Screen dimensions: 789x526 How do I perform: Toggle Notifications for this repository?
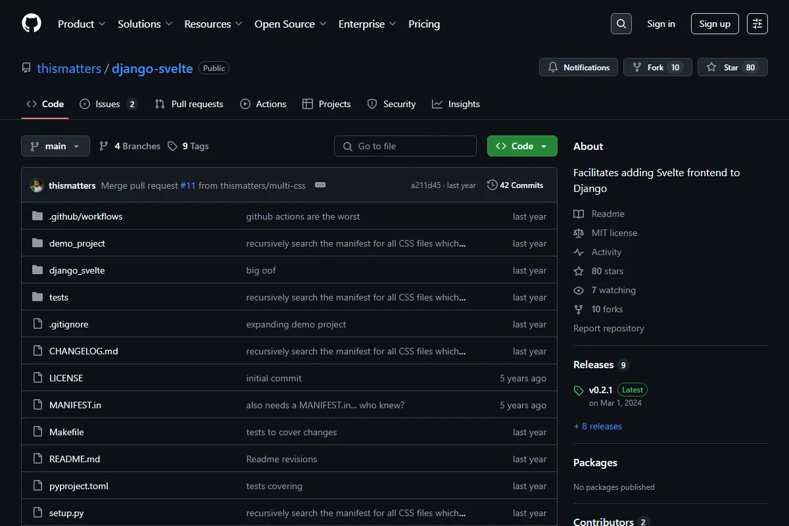click(579, 68)
